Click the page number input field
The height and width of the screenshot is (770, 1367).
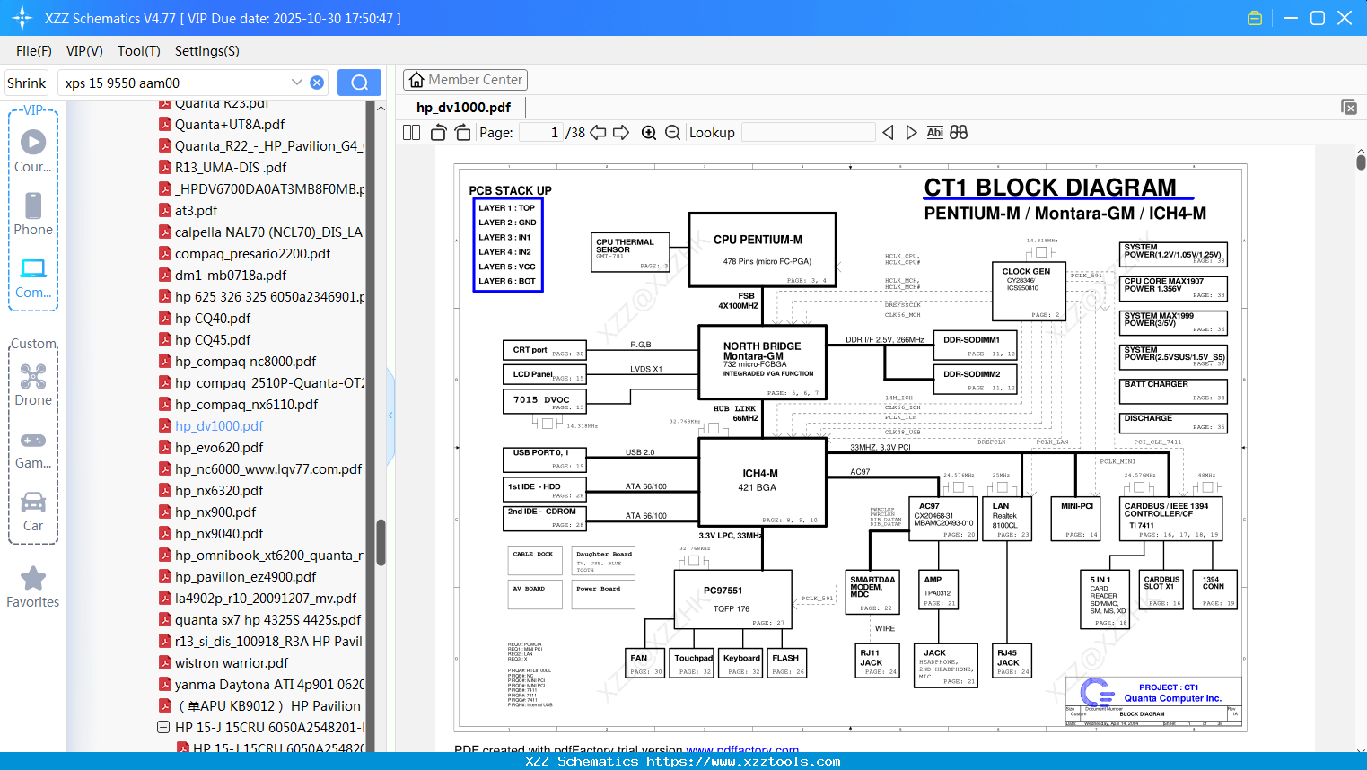coord(541,132)
